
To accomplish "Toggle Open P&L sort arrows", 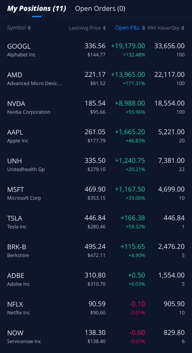I will tap(143, 28).
